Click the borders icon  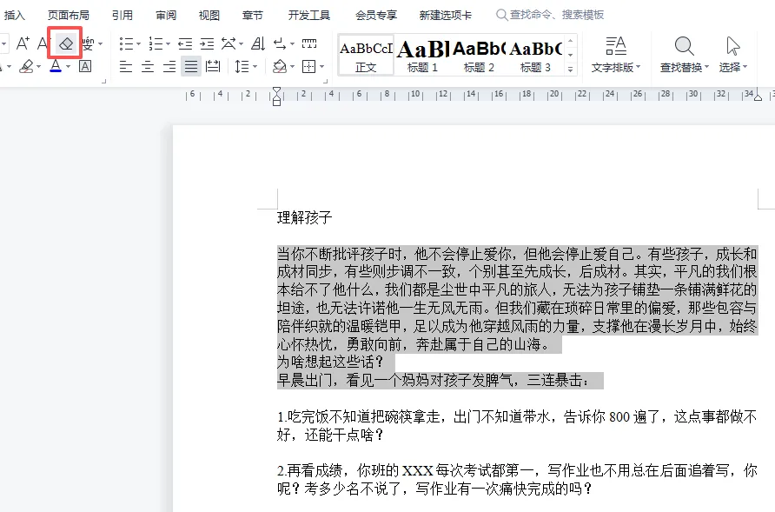309,66
